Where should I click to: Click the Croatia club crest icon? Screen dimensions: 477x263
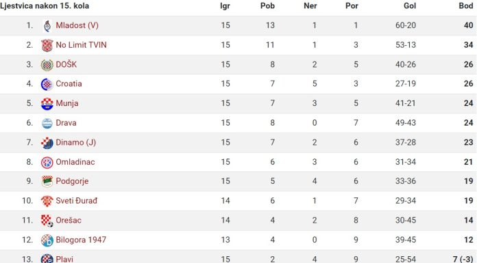(47, 84)
